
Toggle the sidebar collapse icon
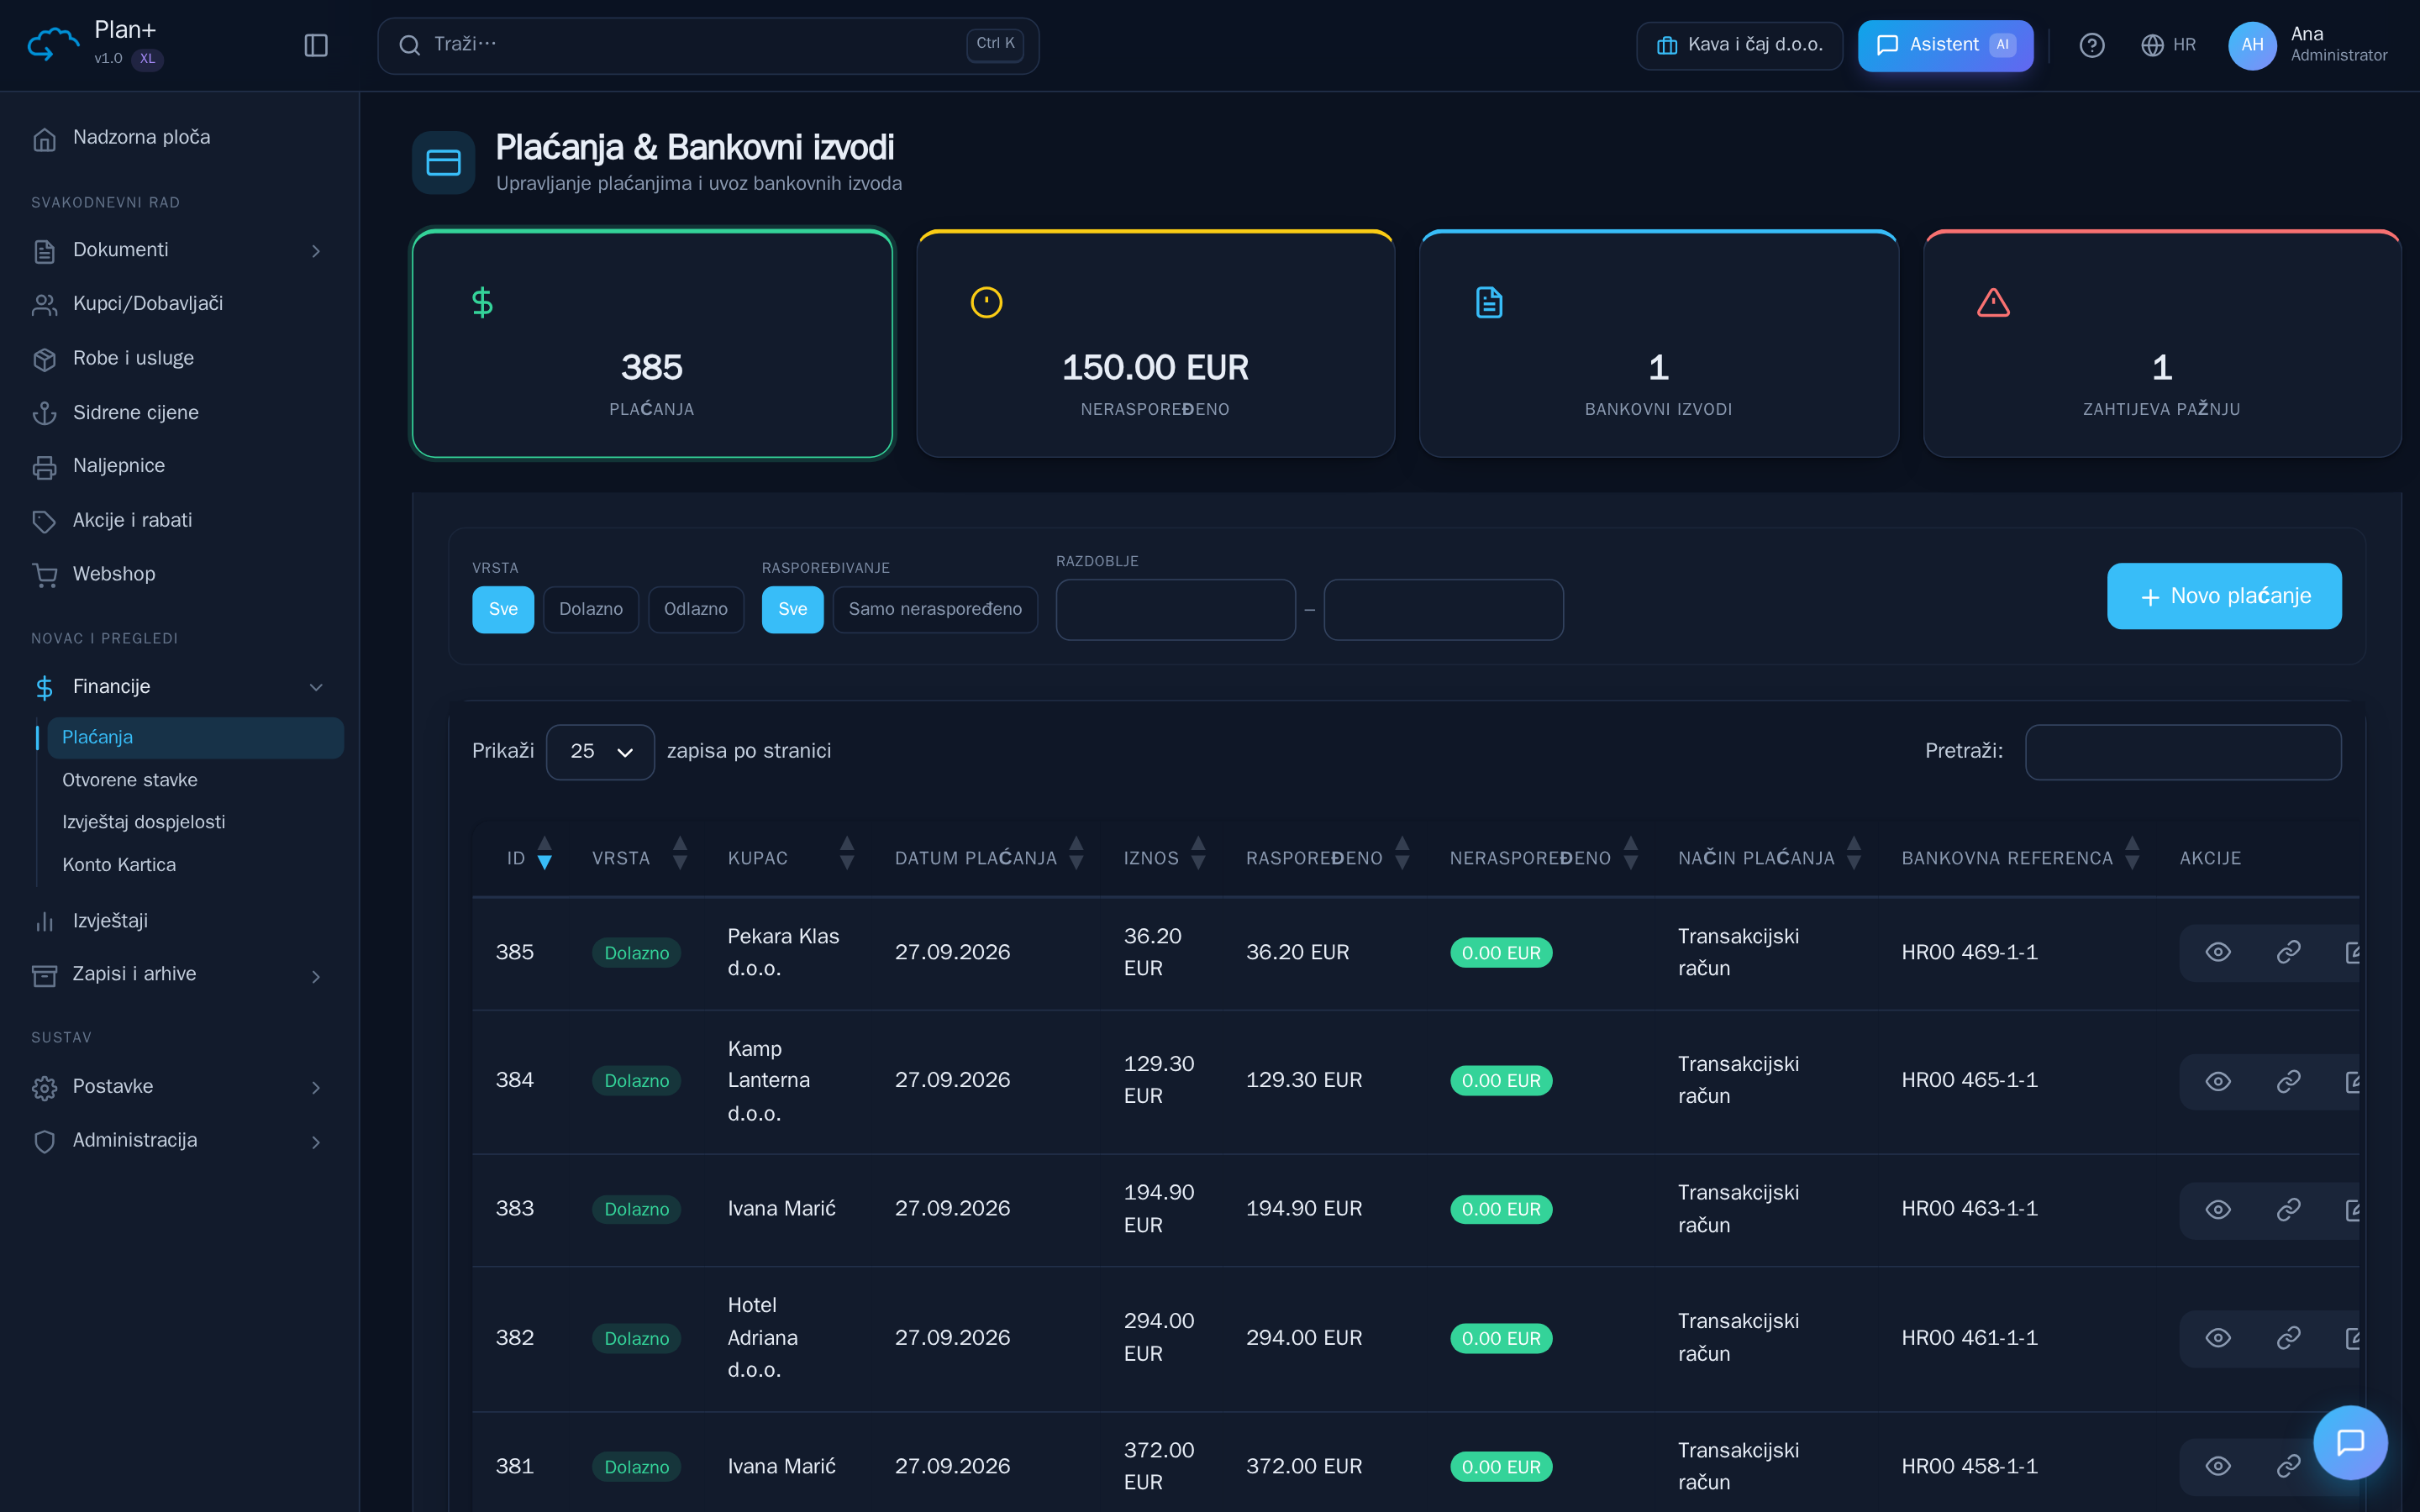(x=316, y=45)
